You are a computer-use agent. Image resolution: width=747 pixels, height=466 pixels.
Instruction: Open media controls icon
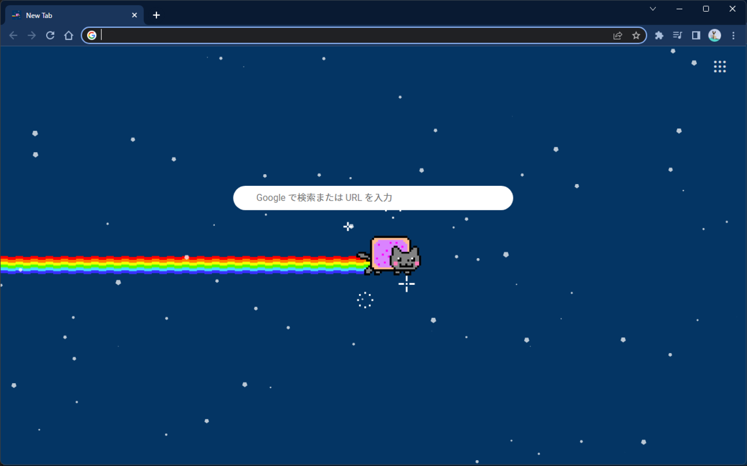click(677, 36)
